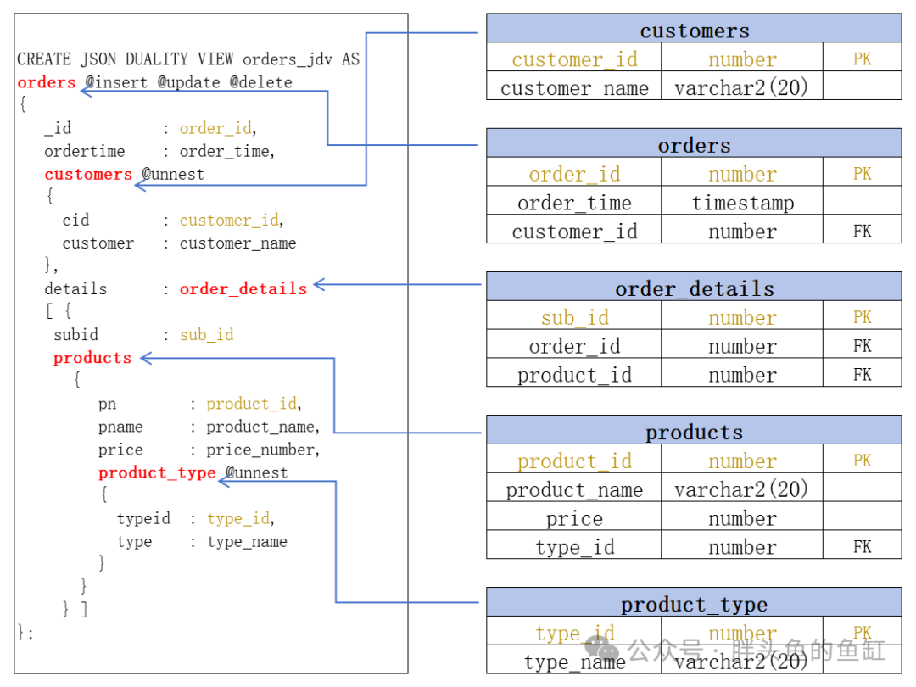916x687 pixels.
Task: Select yellow 'sub_id' in the view code
Action: [207, 335]
